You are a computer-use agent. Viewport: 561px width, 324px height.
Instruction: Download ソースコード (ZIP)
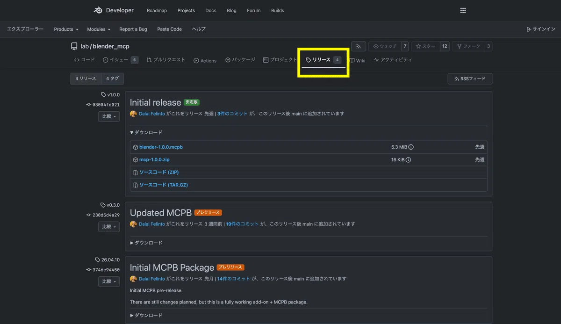click(x=159, y=173)
